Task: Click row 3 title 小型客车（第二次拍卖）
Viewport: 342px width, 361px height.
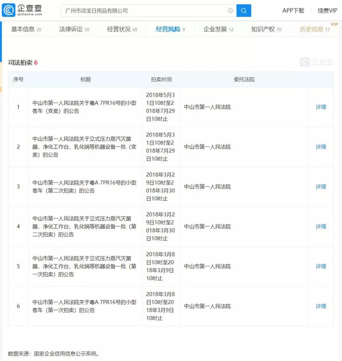Action: point(85,187)
